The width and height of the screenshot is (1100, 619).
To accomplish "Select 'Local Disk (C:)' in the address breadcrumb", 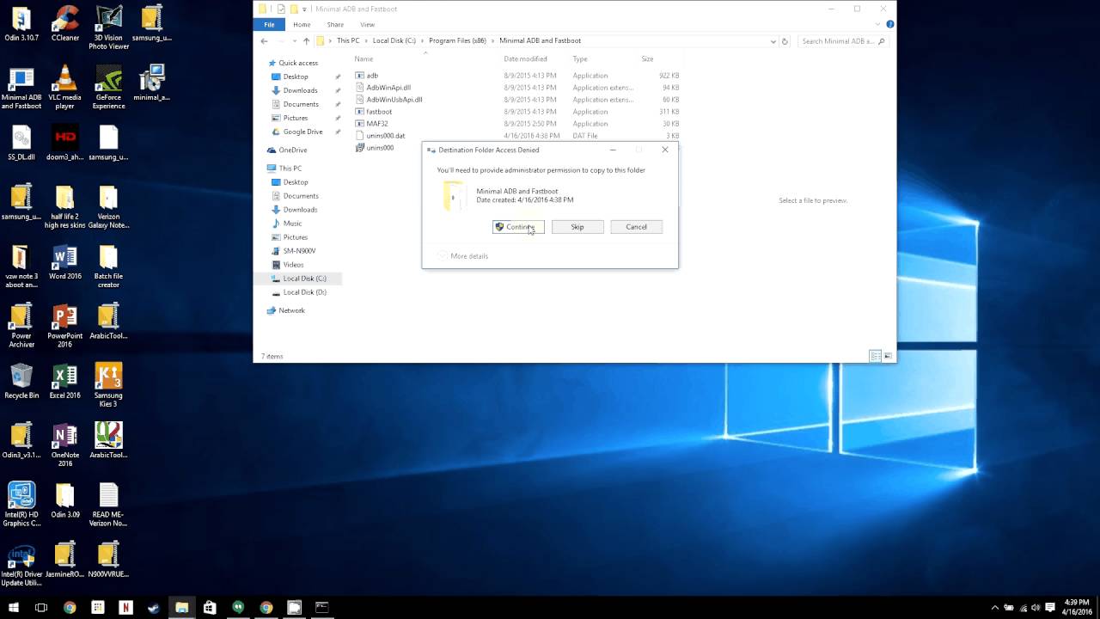I will pos(394,40).
